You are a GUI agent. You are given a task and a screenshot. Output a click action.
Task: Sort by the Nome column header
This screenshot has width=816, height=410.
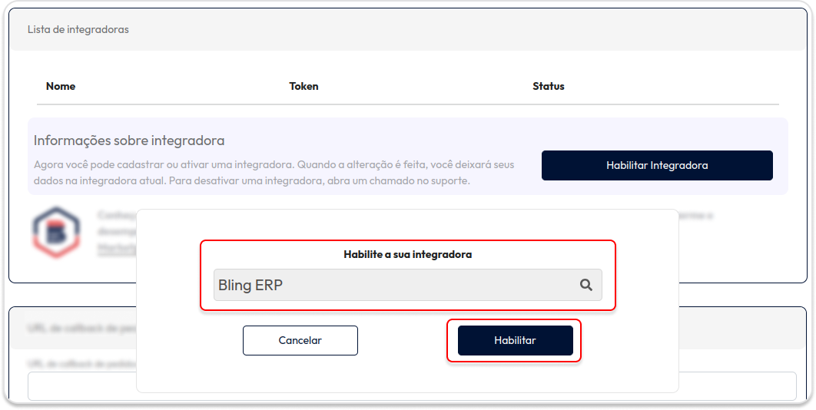pyautogui.click(x=61, y=86)
